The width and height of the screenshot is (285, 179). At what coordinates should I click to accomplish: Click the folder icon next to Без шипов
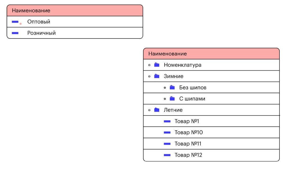(172, 87)
